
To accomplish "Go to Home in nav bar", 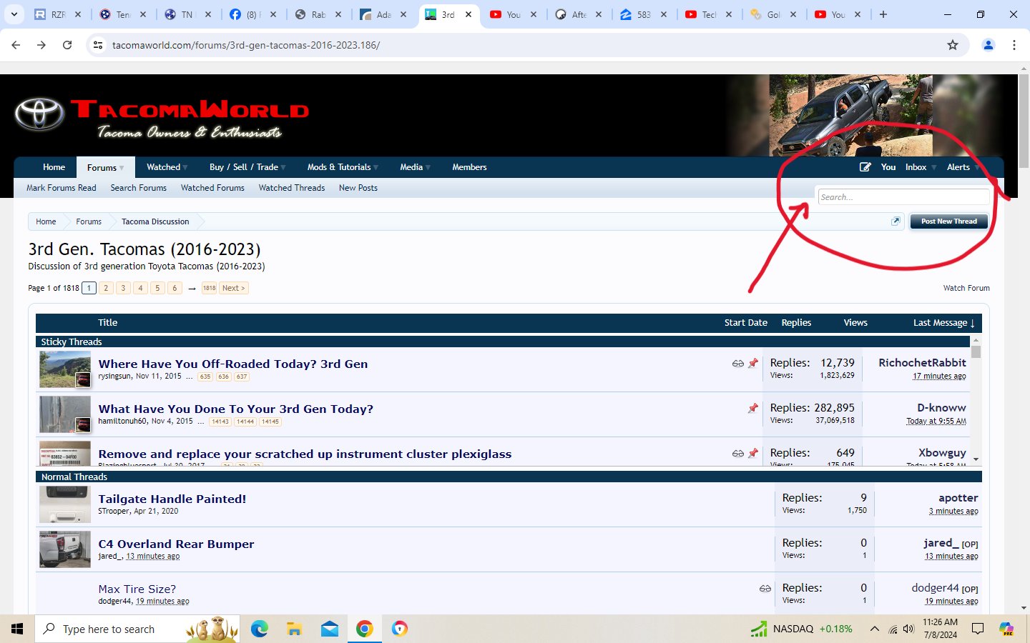I will point(54,167).
